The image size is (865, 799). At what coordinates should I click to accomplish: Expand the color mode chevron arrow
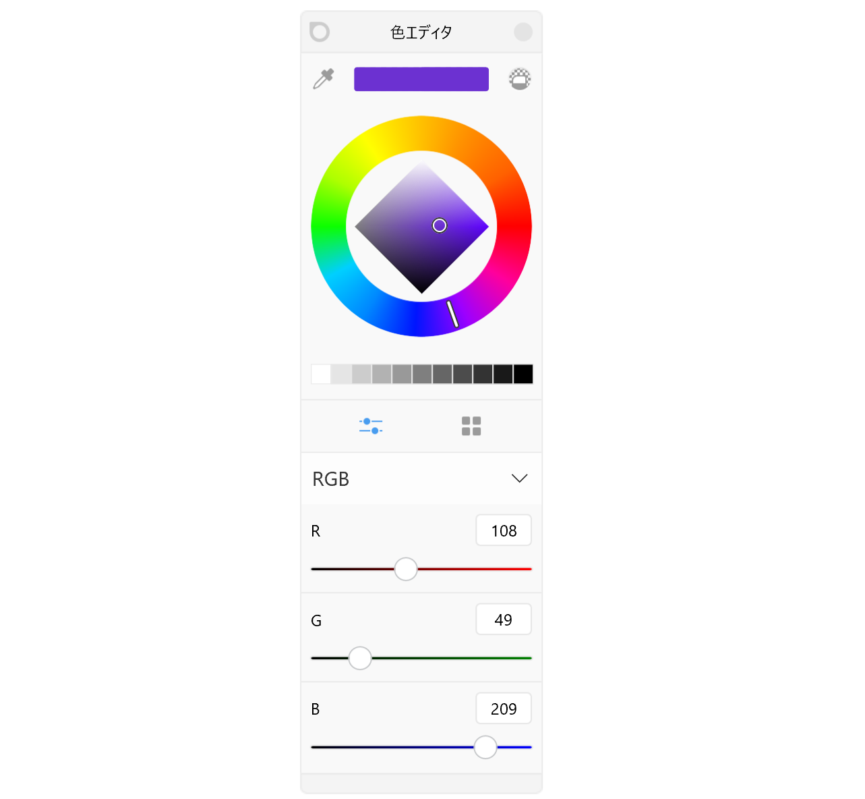[519, 478]
